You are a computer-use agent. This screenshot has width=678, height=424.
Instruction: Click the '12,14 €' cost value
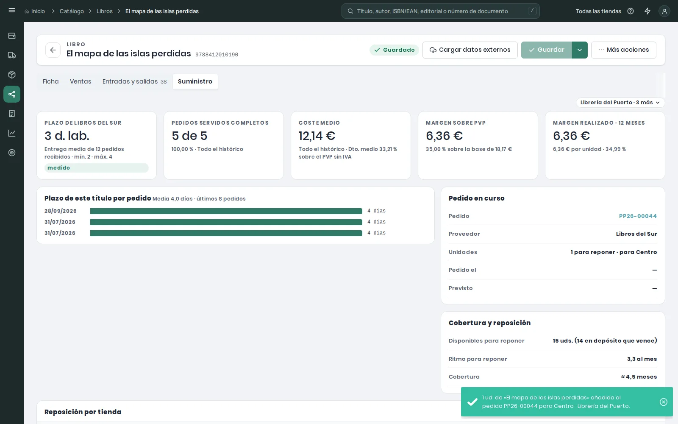[x=317, y=136]
